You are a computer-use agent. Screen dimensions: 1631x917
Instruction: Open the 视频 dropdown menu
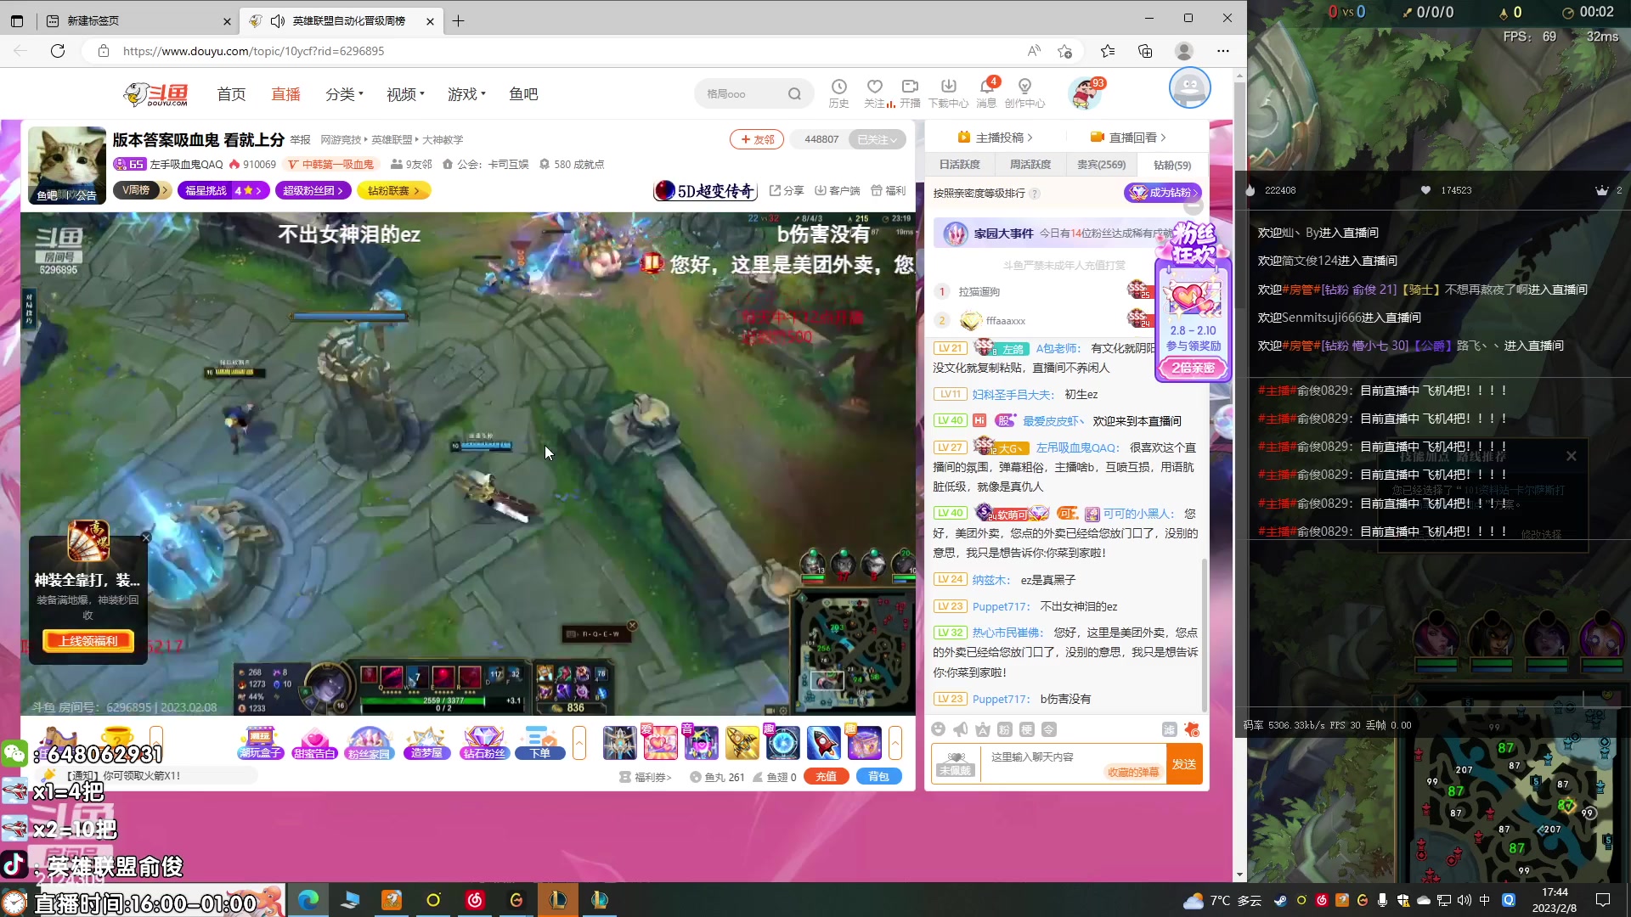405,94
